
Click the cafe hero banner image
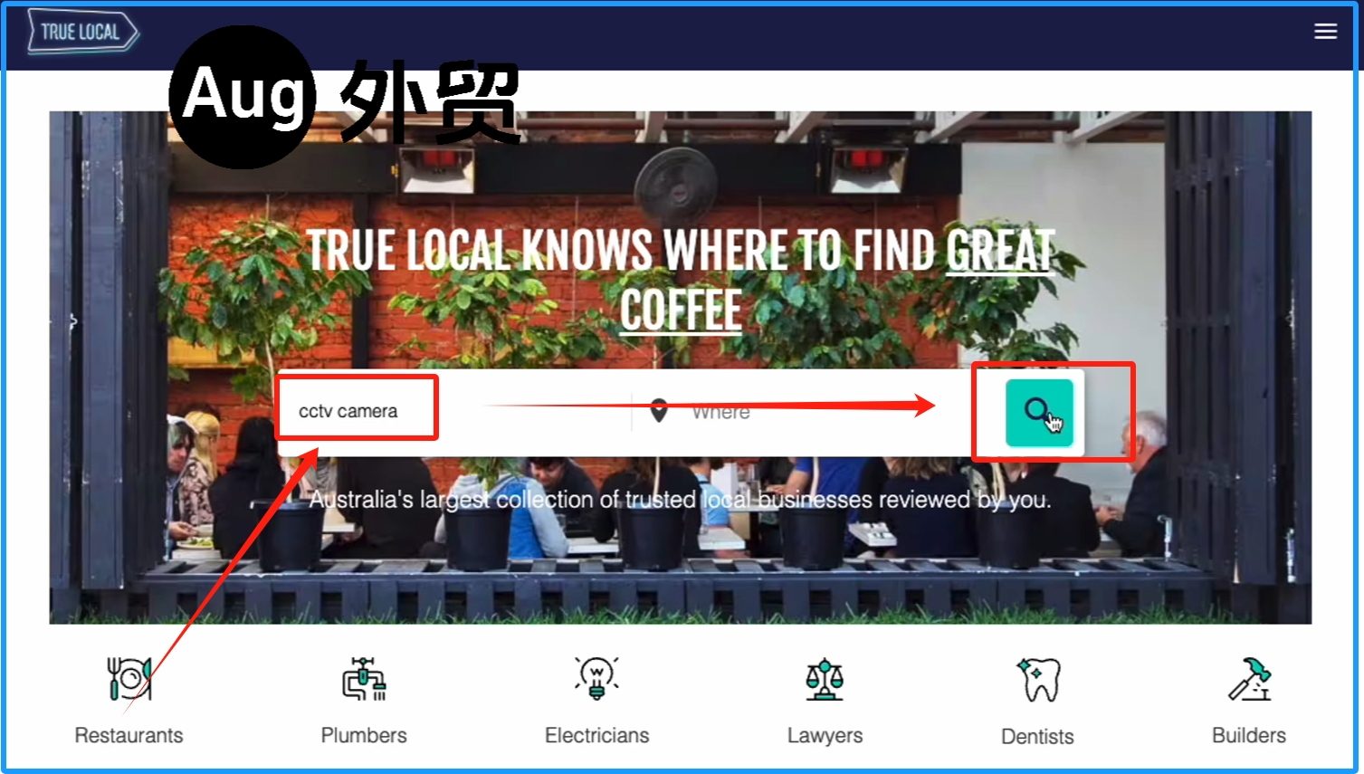click(681, 368)
